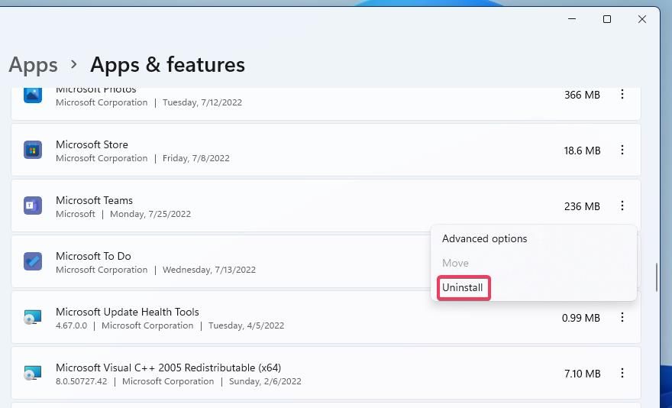Image resolution: width=672 pixels, height=408 pixels.
Task: Click the Visual C++ 2005 Redistributable icon
Action: 33,374
